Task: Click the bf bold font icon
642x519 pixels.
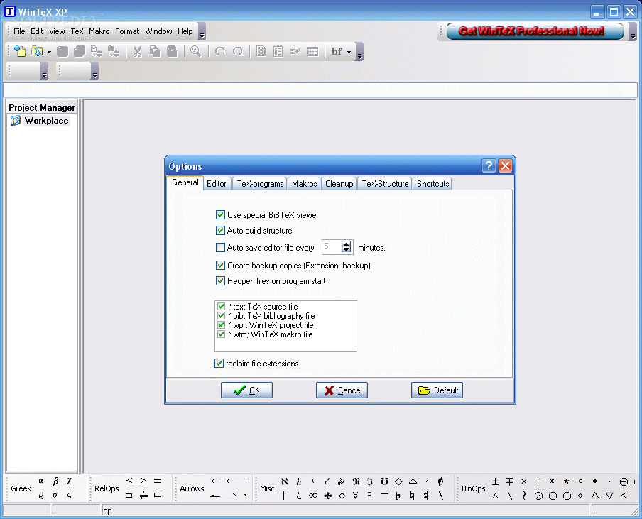Action: [x=337, y=52]
